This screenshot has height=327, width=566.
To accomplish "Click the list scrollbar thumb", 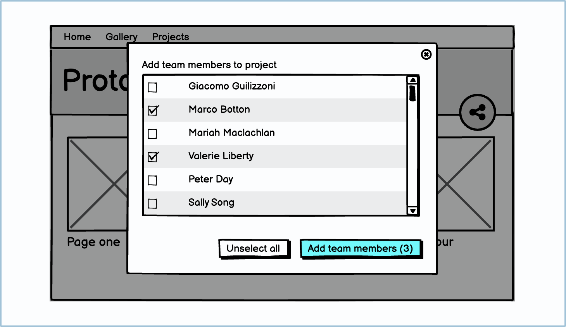I will point(412,93).
